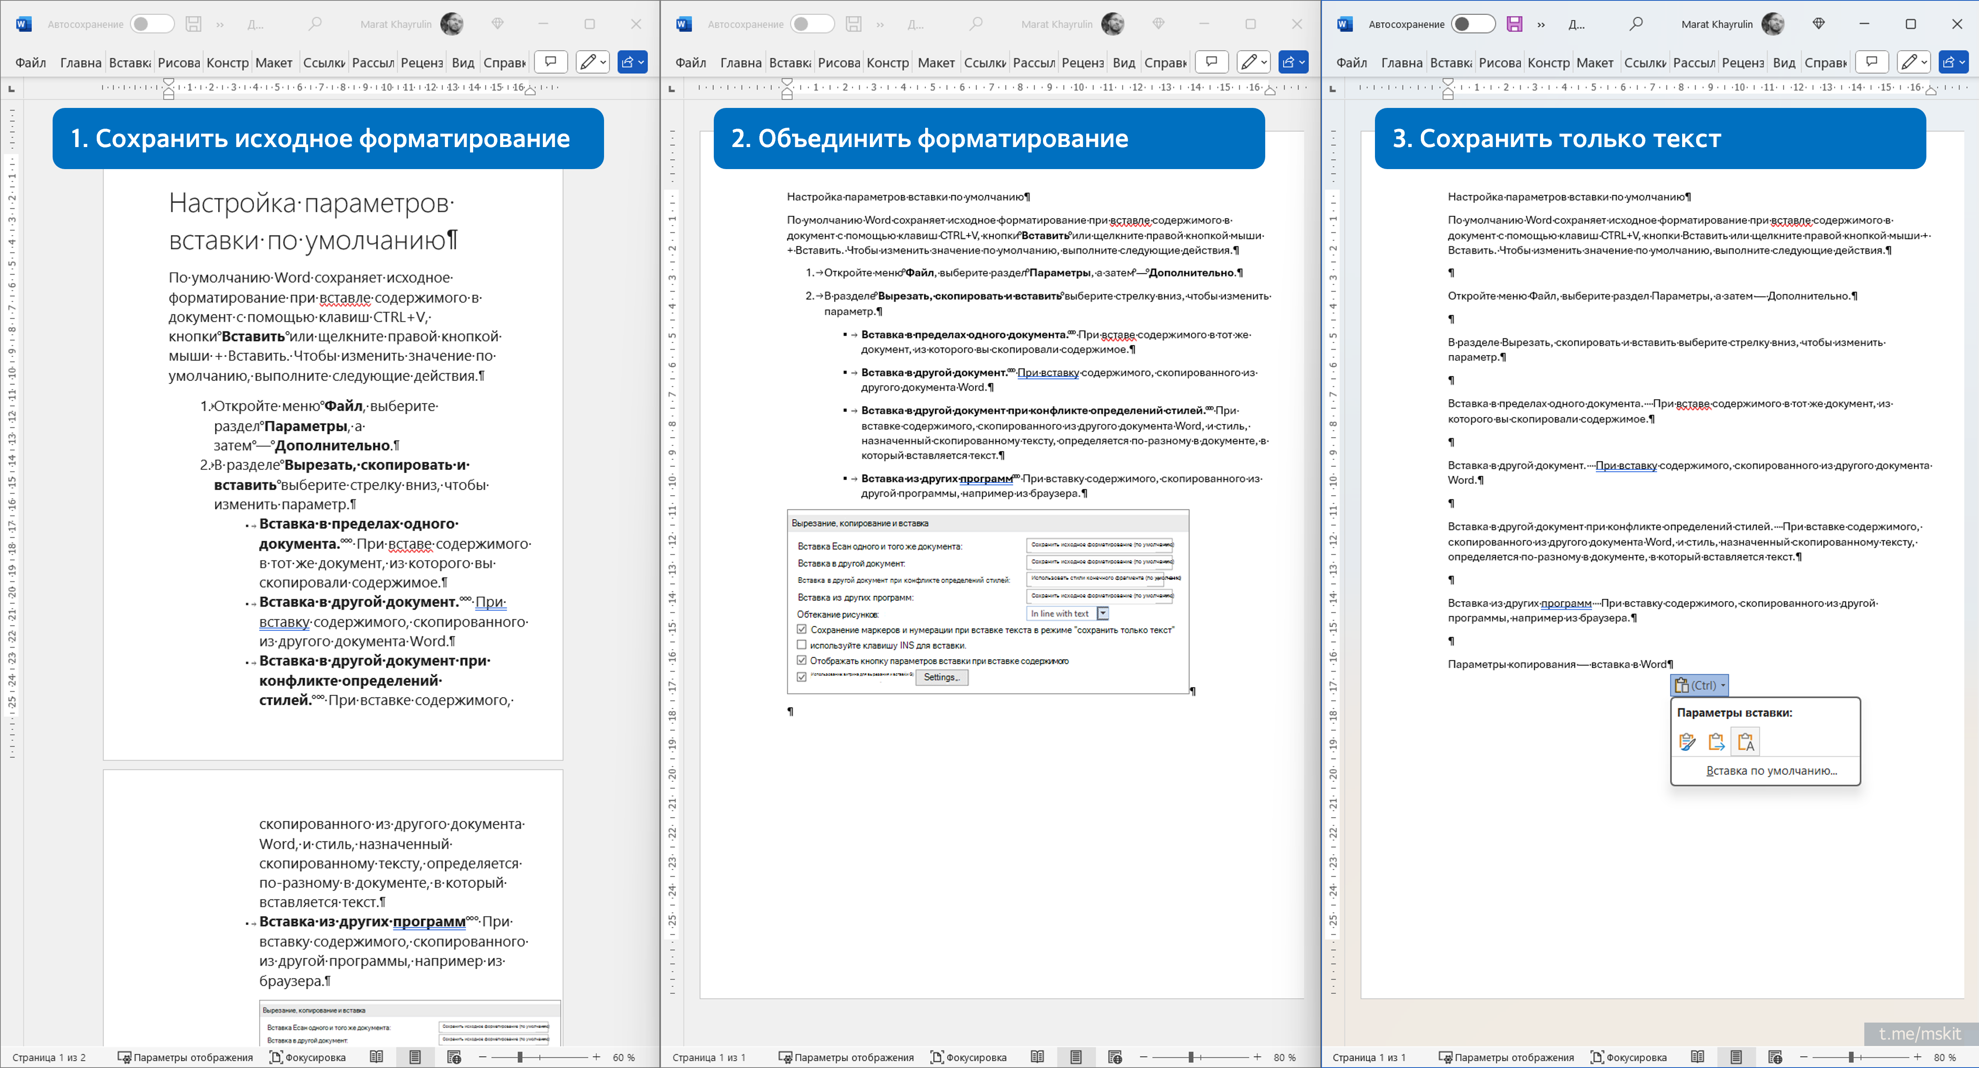Open Макет tab in right window
1979x1068 pixels.
pyautogui.click(x=1595, y=62)
